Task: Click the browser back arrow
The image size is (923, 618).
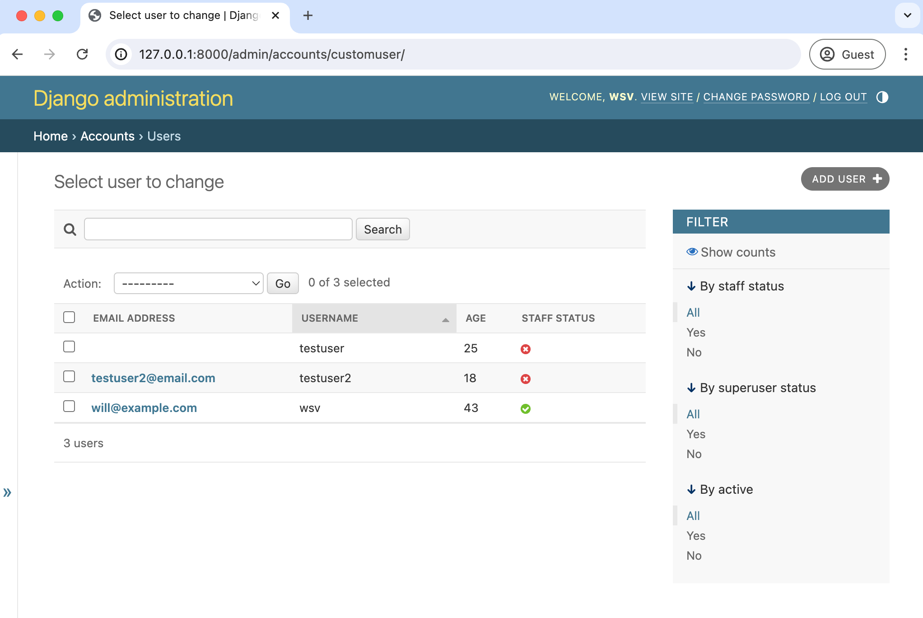Action: 18,55
